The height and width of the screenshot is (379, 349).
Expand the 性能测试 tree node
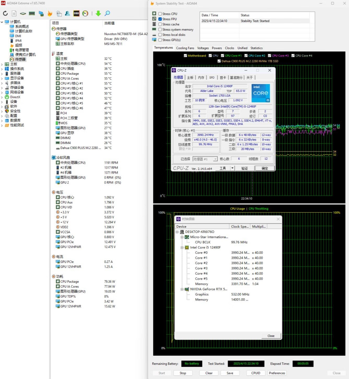[x=2, y=125]
